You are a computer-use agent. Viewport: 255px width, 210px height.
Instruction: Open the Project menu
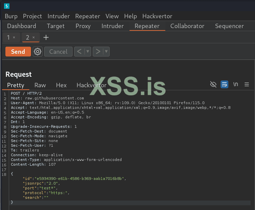pyautogui.click(x=32, y=16)
